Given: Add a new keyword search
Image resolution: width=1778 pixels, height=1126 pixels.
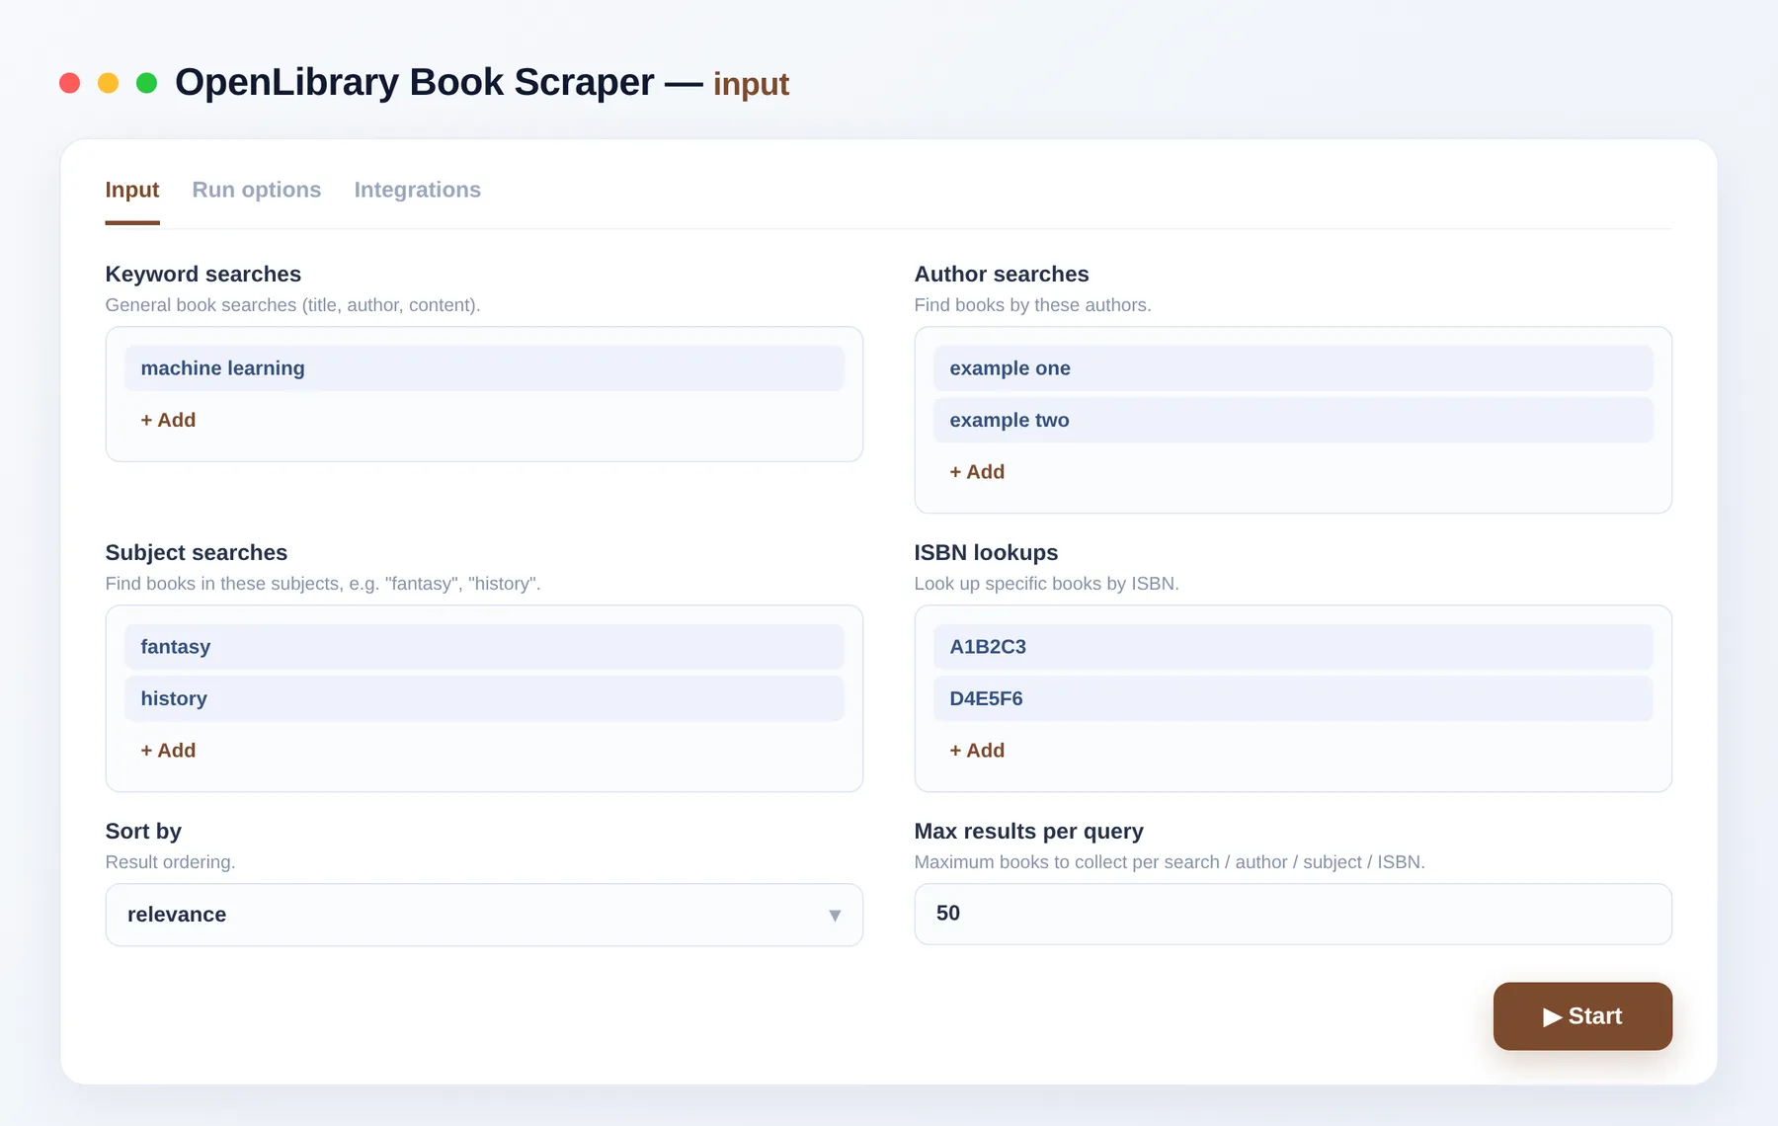Looking at the screenshot, I should click(169, 420).
